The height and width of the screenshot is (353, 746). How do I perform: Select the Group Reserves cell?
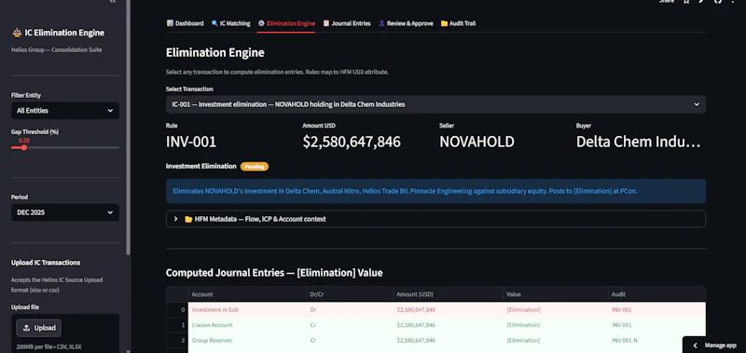(x=247, y=341)
